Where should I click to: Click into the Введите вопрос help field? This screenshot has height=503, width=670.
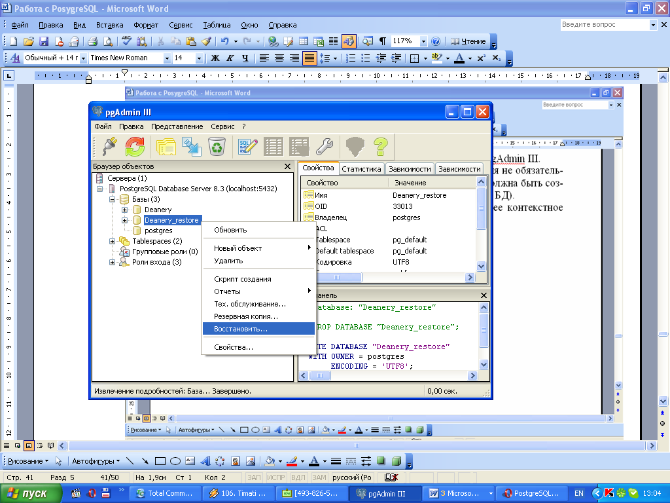coord(604,25)
